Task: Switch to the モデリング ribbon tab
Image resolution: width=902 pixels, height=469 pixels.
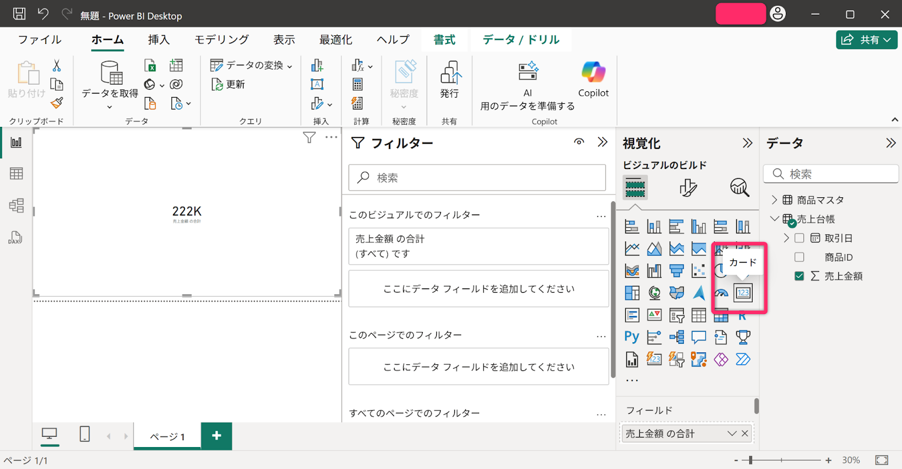Action: [x=222, y=39]
